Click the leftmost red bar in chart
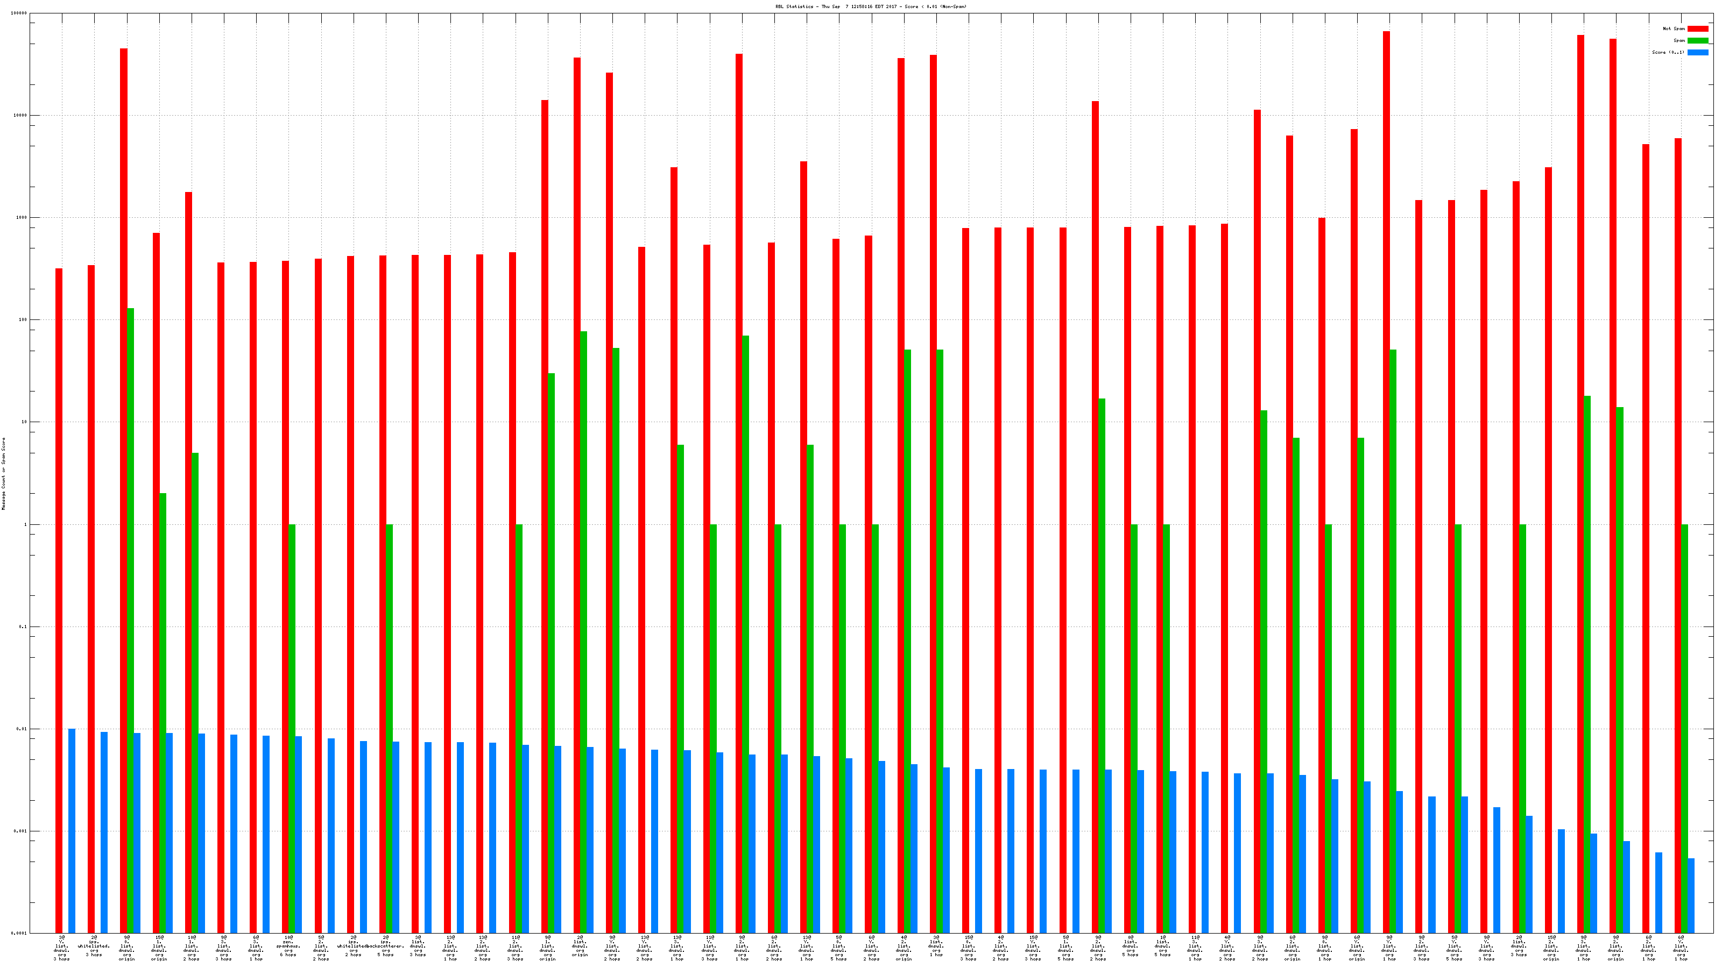 coord(59,600)
